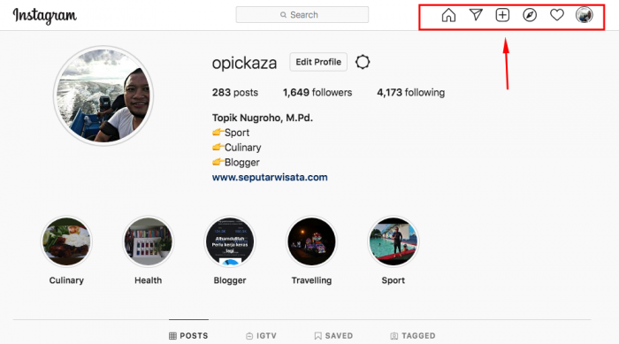Viewport: 619px width, 344px height.
Task: Click the Blogger bio line
Action: 236,163
